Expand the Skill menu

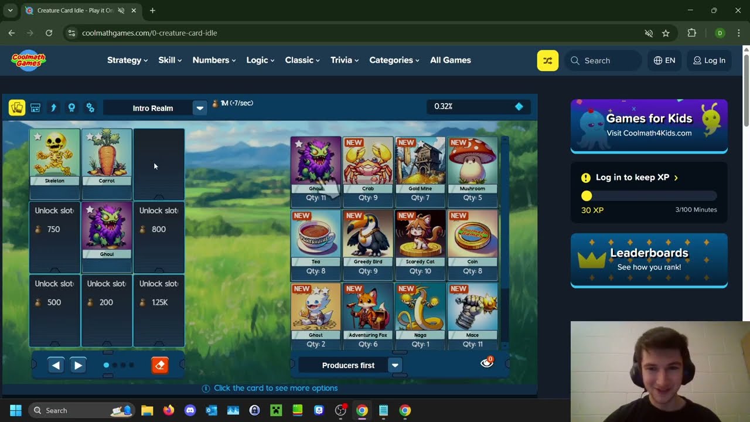(x=170, y=60)
